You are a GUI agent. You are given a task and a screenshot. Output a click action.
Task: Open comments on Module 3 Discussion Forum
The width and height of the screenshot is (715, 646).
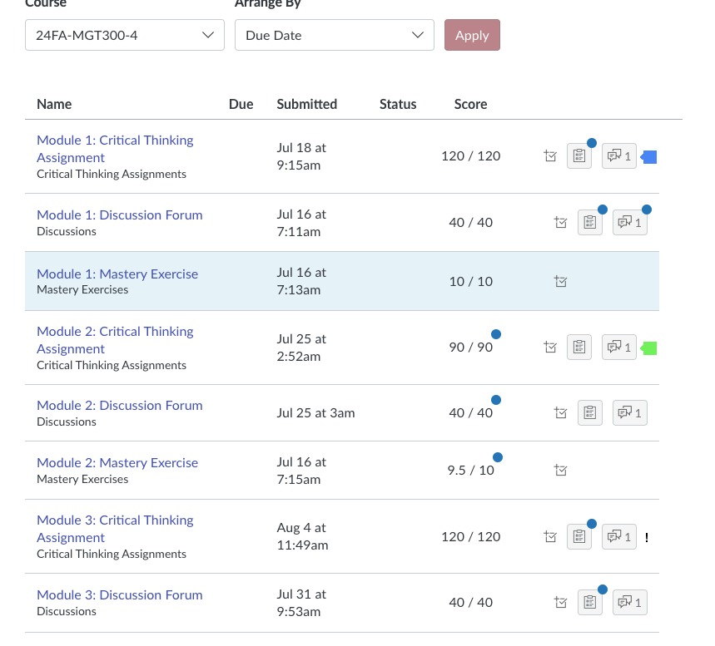click(x=629, y=602)
